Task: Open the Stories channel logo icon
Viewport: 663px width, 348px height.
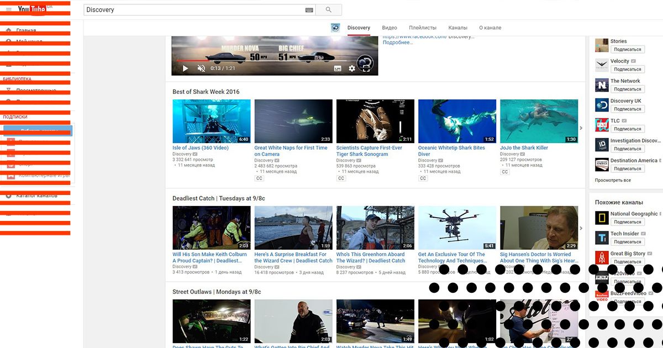Action: click(x=602, y=45)
